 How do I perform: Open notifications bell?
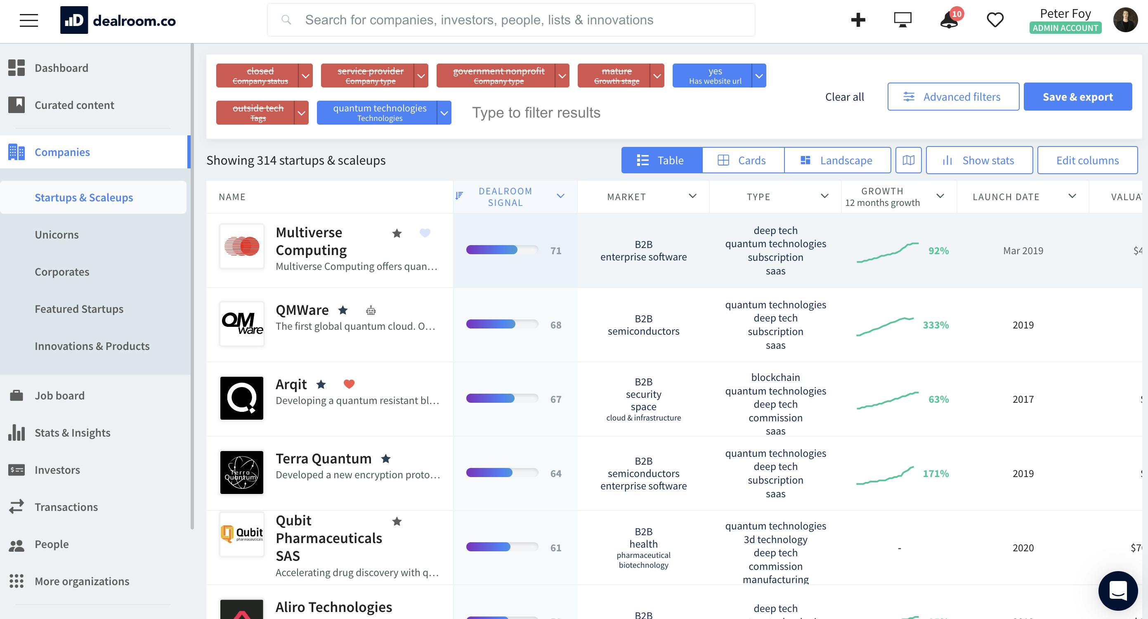[950, 20]
